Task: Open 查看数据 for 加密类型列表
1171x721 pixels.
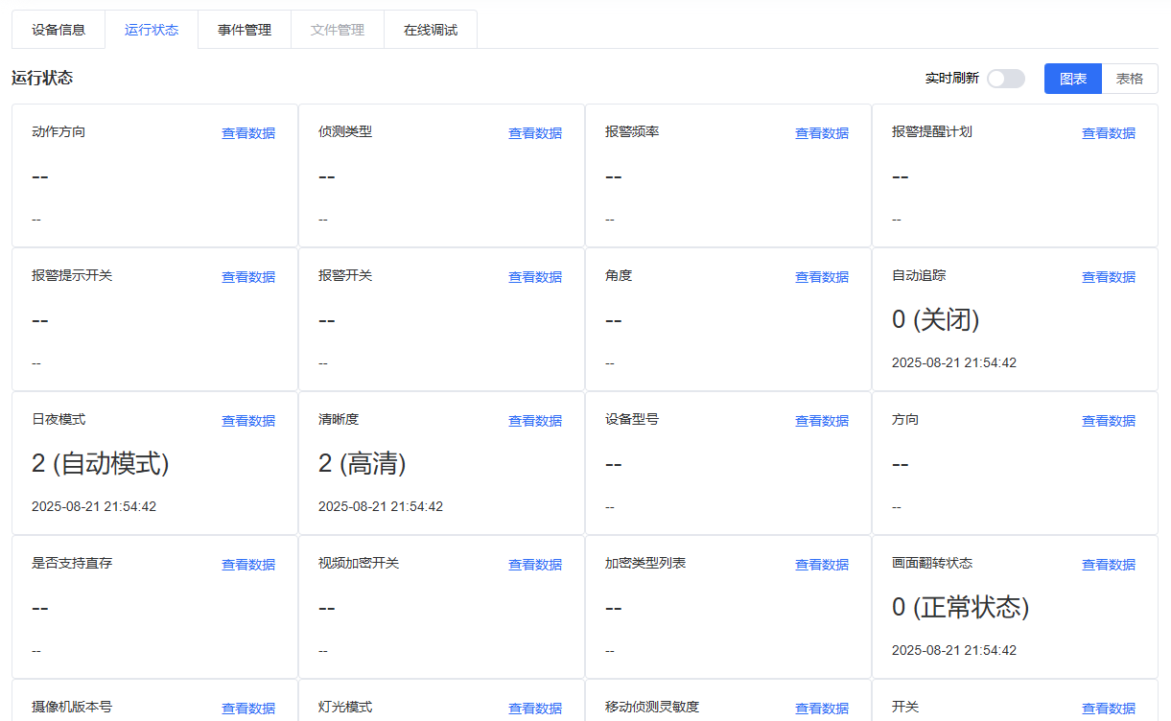Action: pyautogui.click(x=822, y=565)
